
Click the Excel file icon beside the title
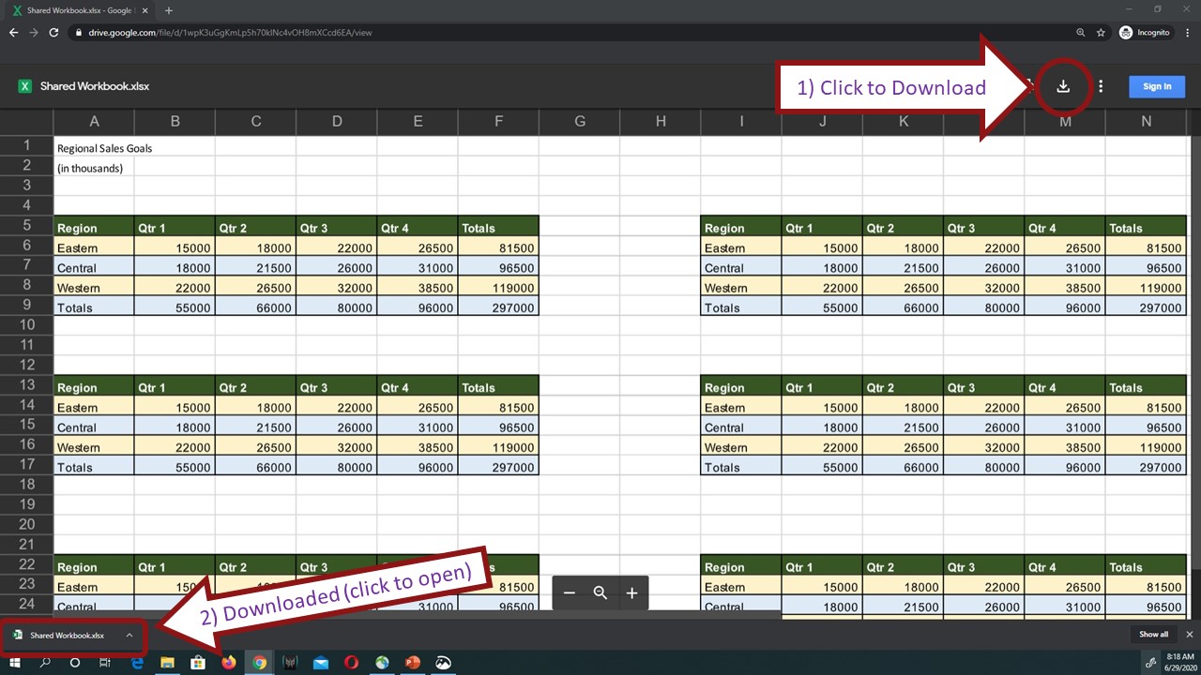point(25,86)
